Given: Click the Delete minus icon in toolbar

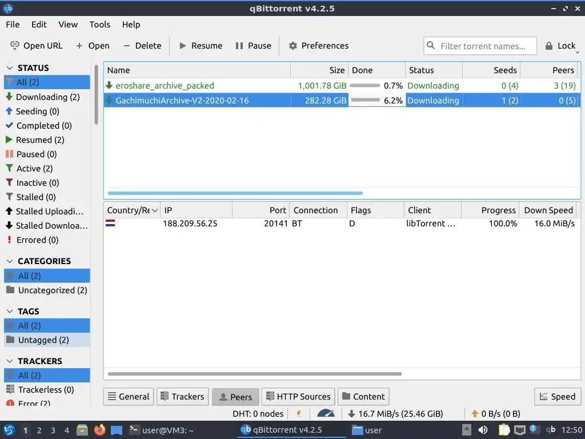Looking at the screenshot, I should (126, 46).
